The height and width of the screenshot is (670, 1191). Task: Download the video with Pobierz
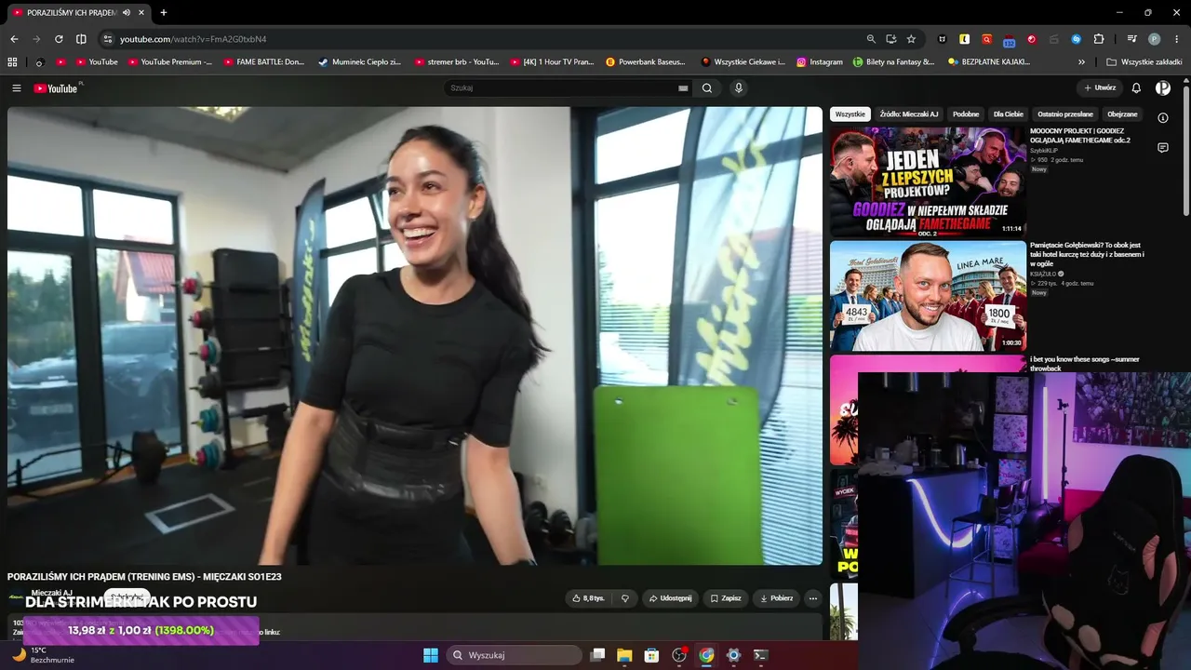tap(776, 598)
